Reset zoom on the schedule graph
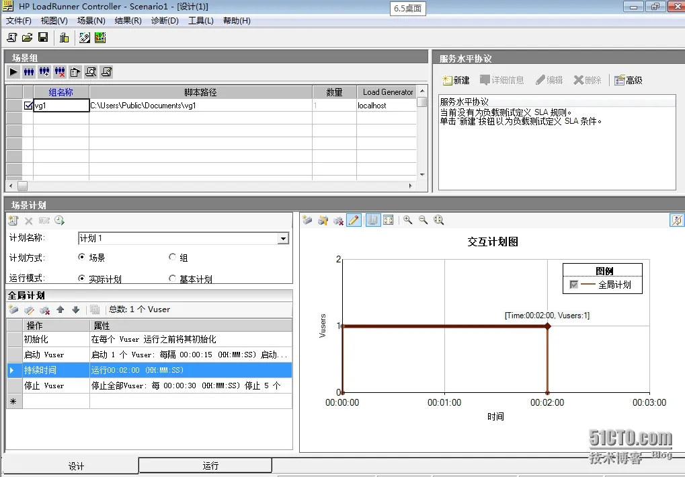The height and width of the screenshot is (477, 685). 438,220
